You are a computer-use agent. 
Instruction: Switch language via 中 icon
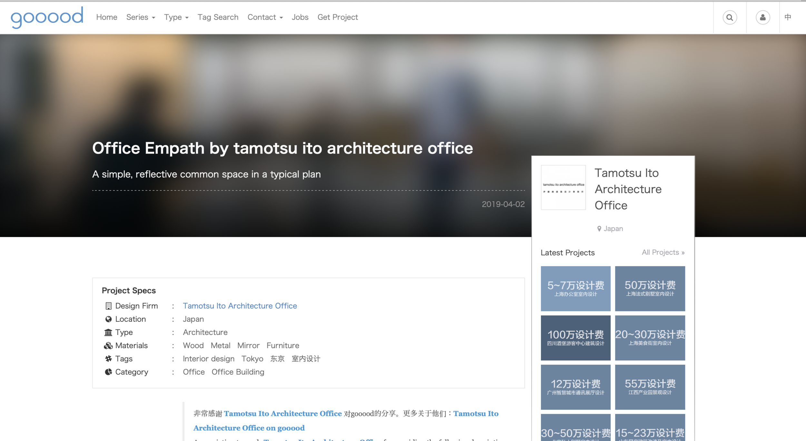(788, 17)
